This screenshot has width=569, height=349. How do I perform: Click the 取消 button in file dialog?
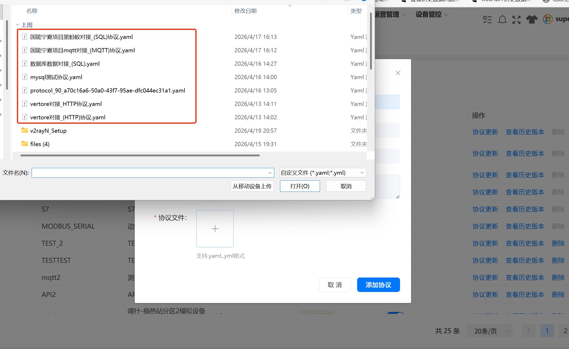pyautogui.click(x=346, y=186)
